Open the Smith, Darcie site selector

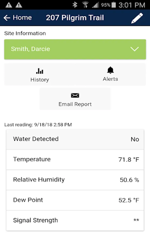75,49
